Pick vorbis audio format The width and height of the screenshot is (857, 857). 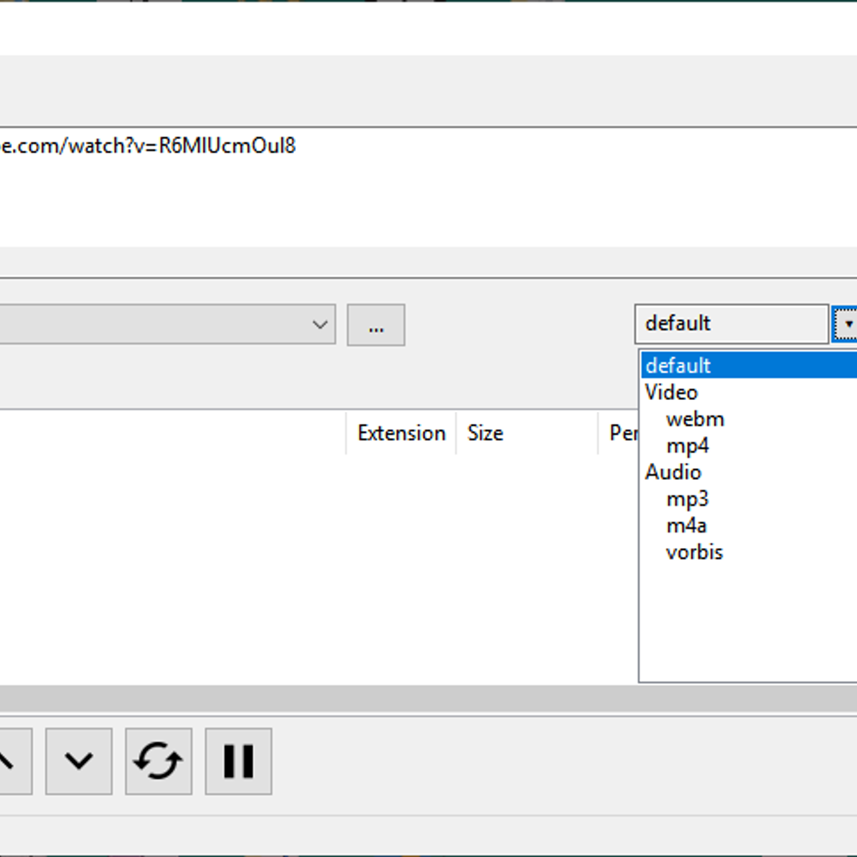click(x=694, y=552)
